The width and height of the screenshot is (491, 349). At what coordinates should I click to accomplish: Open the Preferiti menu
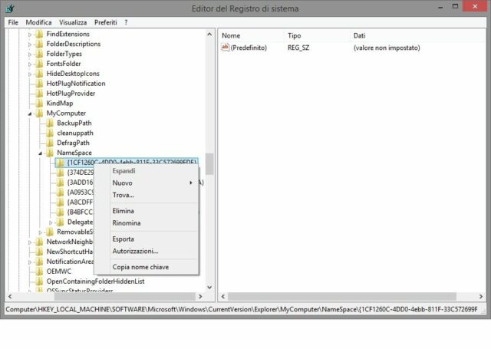click(x=105, y=22)
